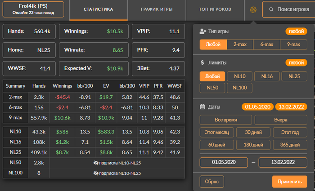
Task: Choose the Вчера date range
Action: 281,120
